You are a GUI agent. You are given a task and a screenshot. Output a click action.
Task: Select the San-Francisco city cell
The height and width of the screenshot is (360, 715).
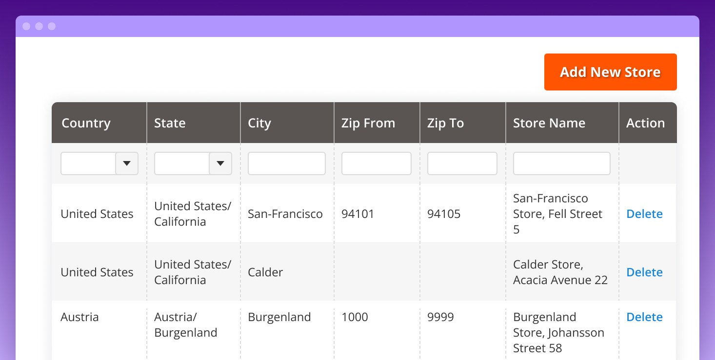(285, 214)
